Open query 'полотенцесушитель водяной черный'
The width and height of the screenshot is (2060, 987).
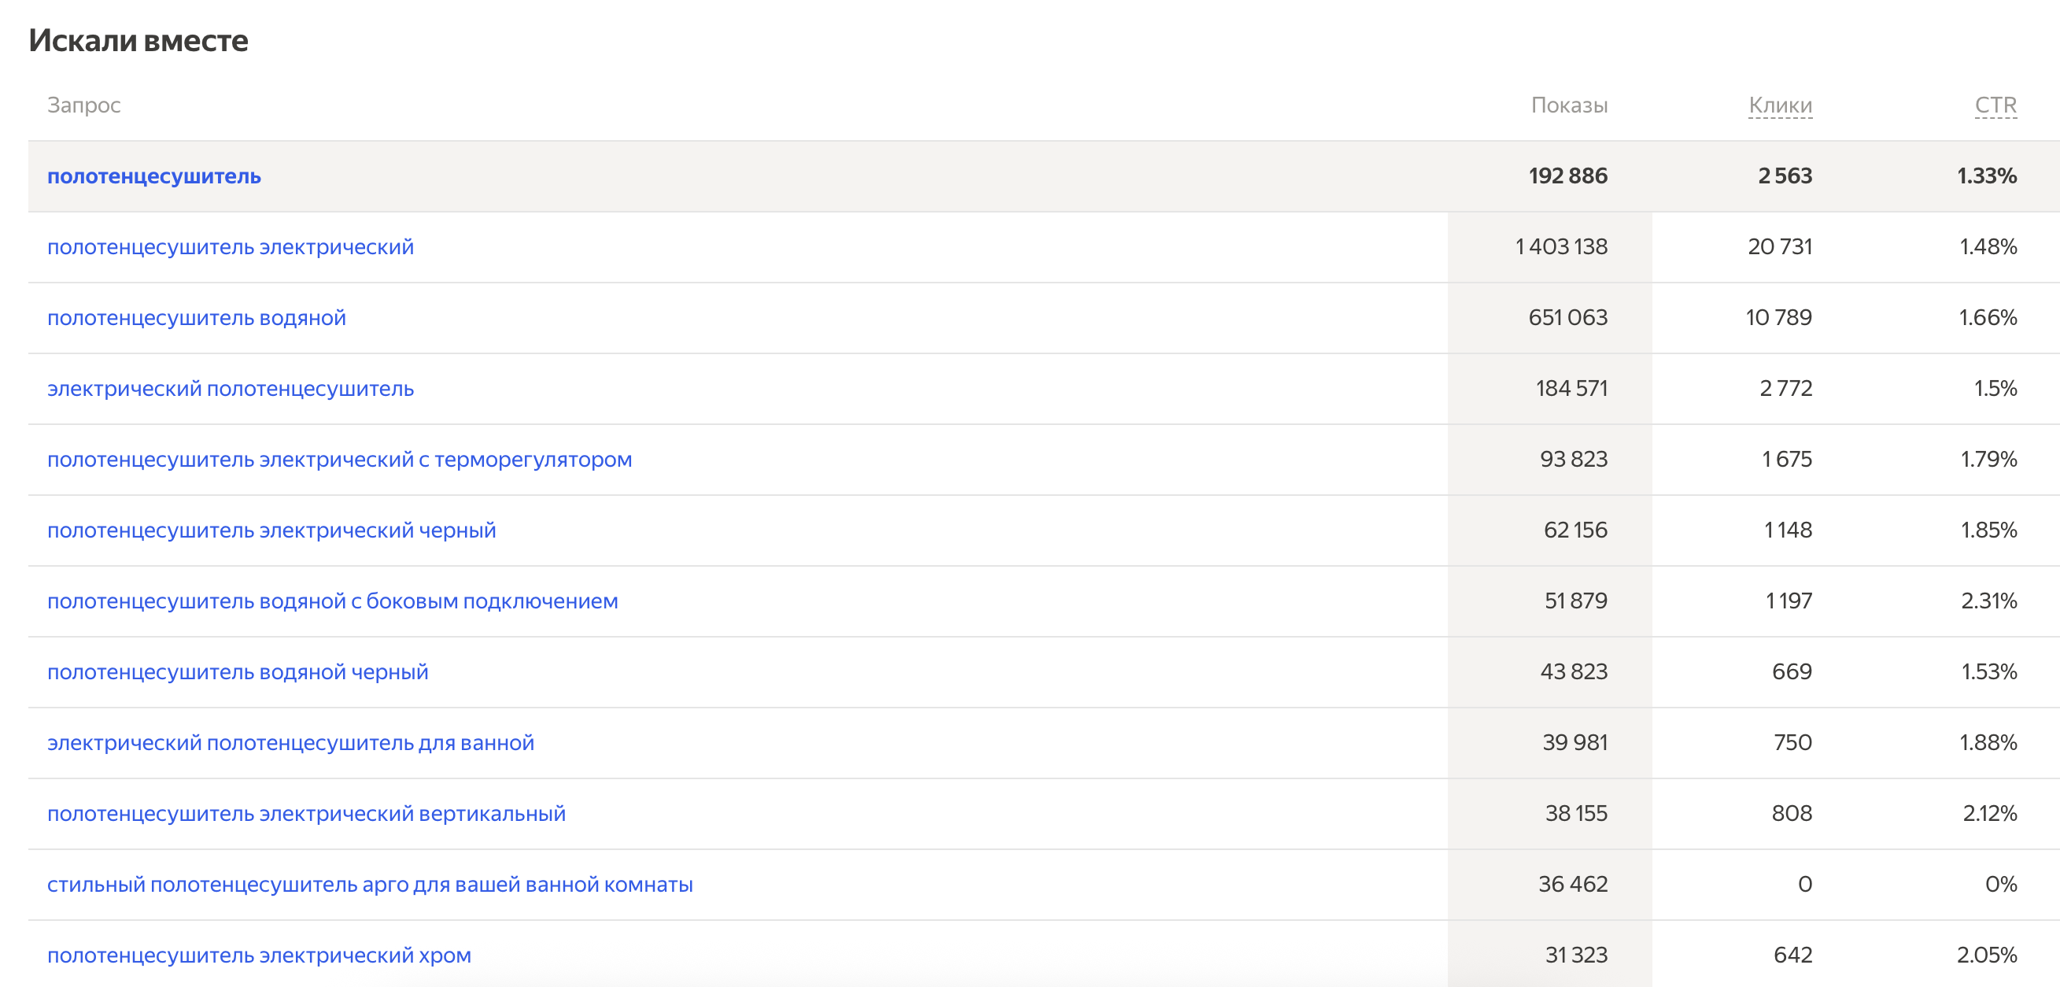coord(238,672)
